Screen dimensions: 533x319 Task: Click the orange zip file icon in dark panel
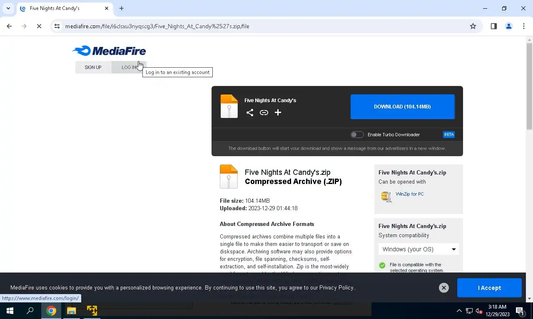tap(229, 107)
